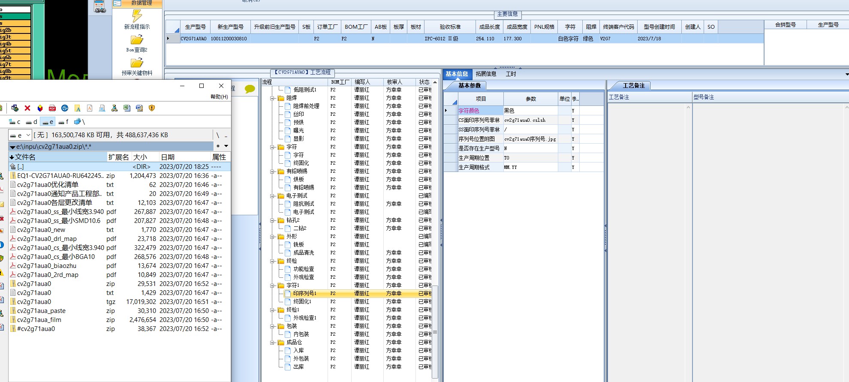Collapse the 成品仓 tree node
Viewport: 849px width, 382px height.
272,343
